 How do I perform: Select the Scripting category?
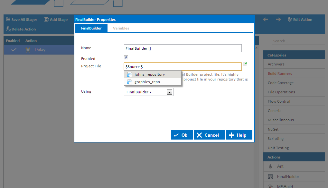pyautogui.click(x=294, y=139)
